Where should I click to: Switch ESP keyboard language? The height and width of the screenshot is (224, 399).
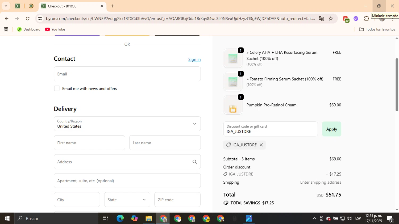coord(358,218)
